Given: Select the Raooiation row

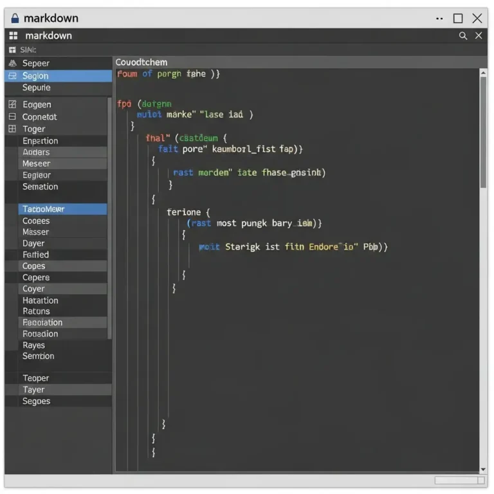Looking at the screenshot, I should [x=62, y=322].
